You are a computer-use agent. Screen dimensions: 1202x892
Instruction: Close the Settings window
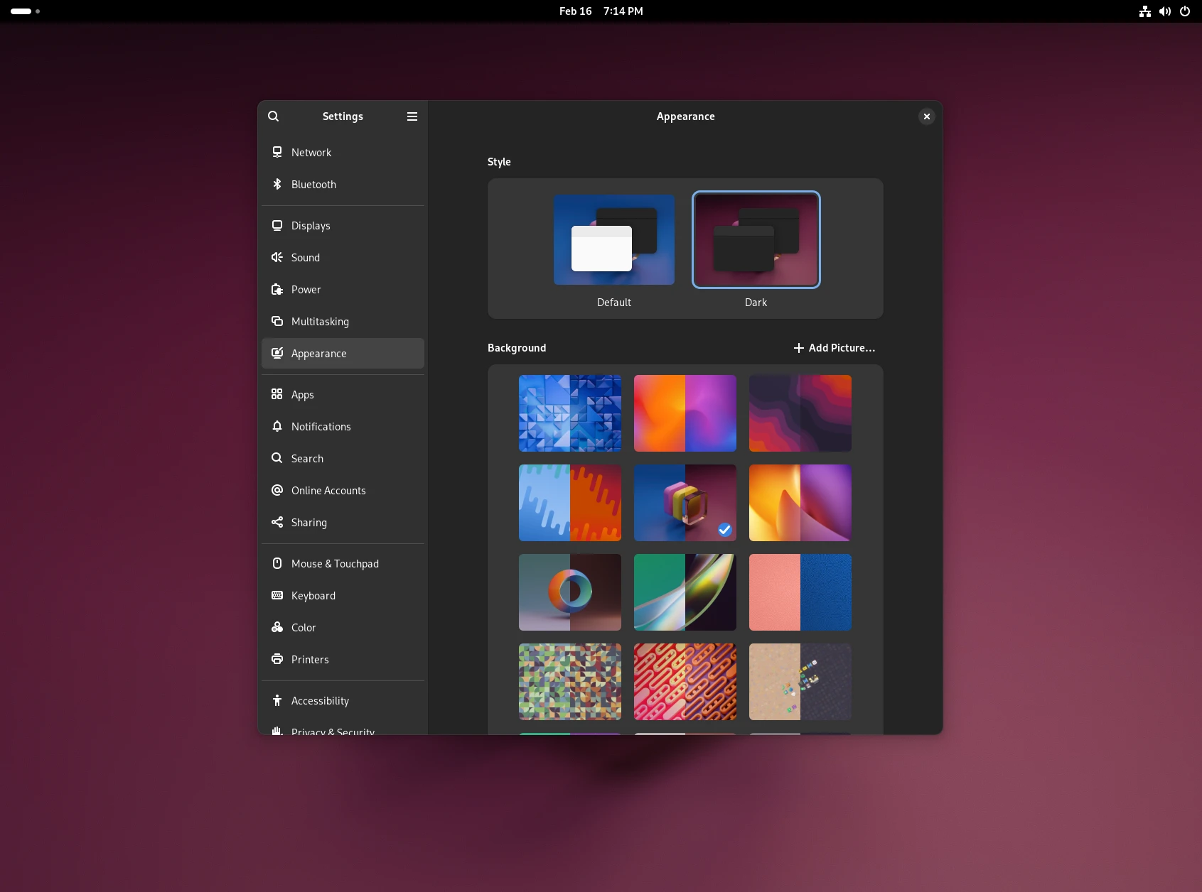click(926, 116)
